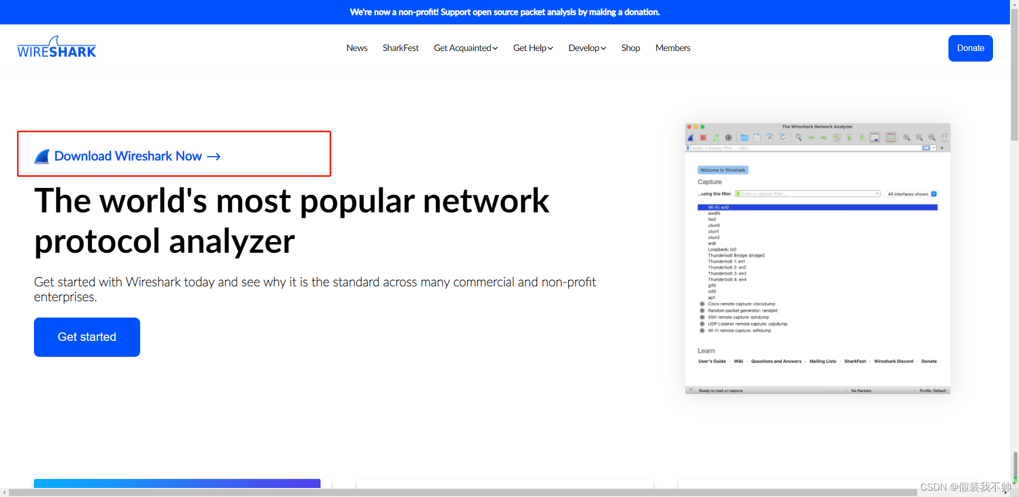Click the reload capture file icon in app screenshot
The image size is (1019, 497).
click(x=783, y=138)
